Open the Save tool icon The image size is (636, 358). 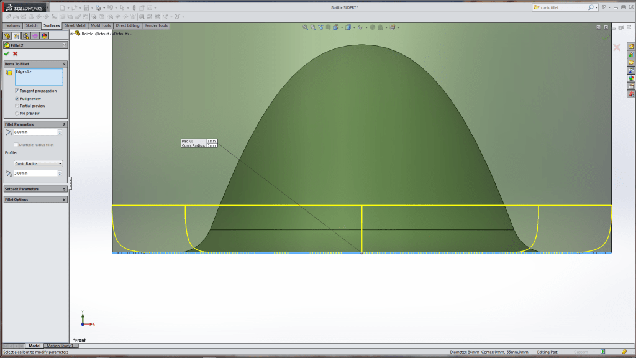pyautogui.click(x=86, y=8)
